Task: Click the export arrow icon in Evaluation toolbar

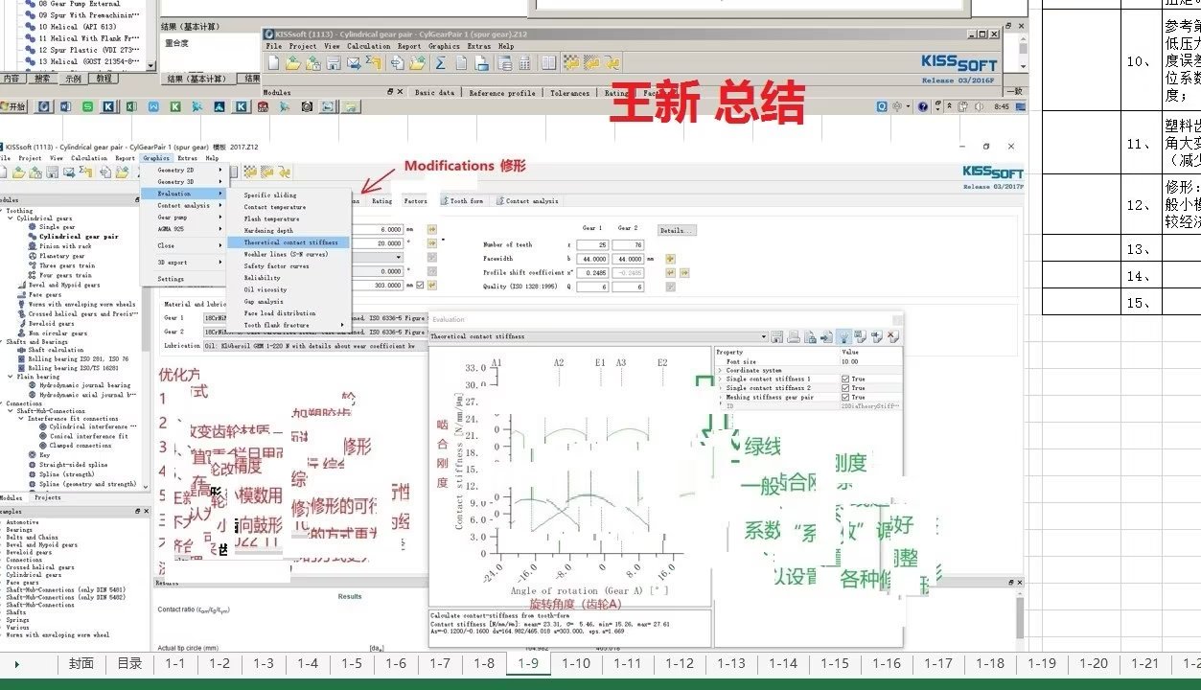Action: [x=826, y=336]
